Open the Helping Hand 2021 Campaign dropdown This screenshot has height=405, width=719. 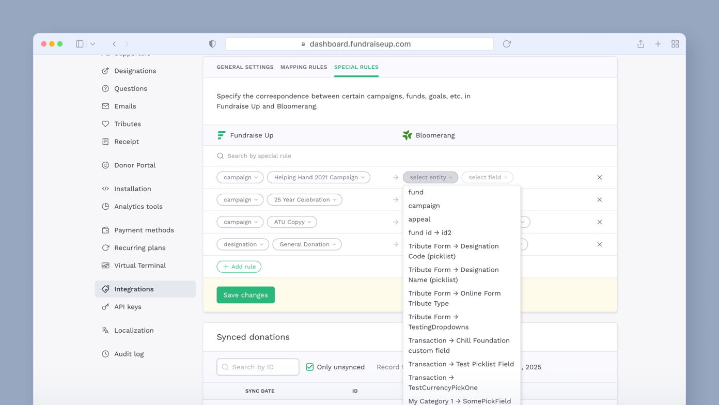pyautogui.click(x=318, y=177)
